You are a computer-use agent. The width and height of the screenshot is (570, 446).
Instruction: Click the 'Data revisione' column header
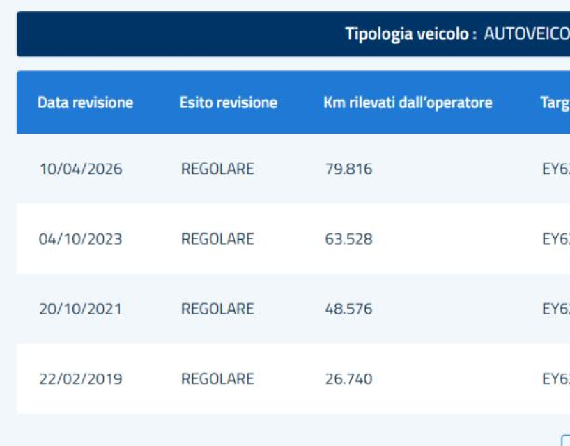coord(85,102)
